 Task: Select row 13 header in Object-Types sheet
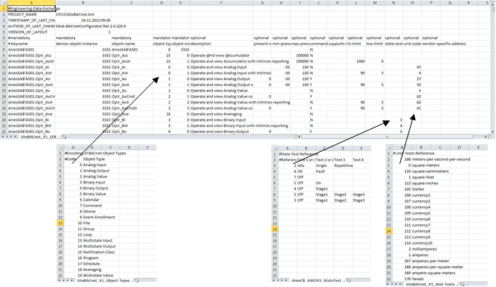point(60,223)
